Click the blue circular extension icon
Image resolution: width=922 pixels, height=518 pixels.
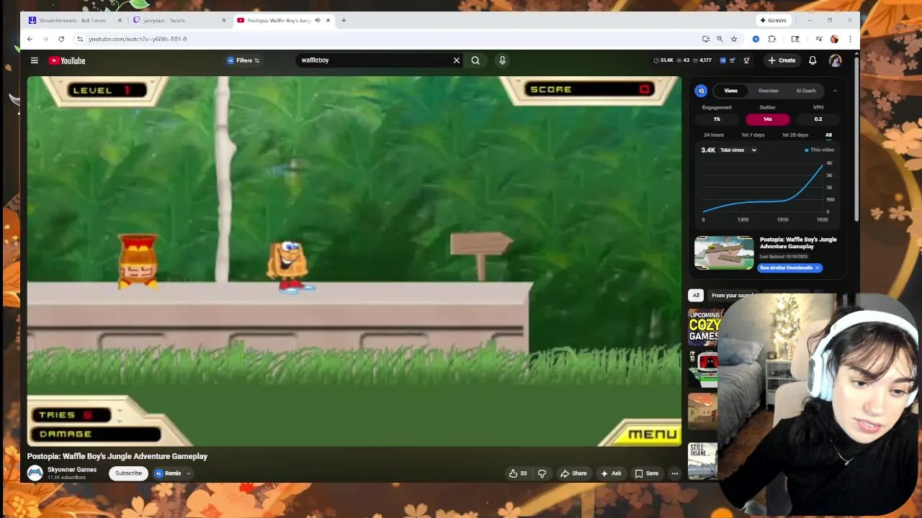click(x=756, y=39)
